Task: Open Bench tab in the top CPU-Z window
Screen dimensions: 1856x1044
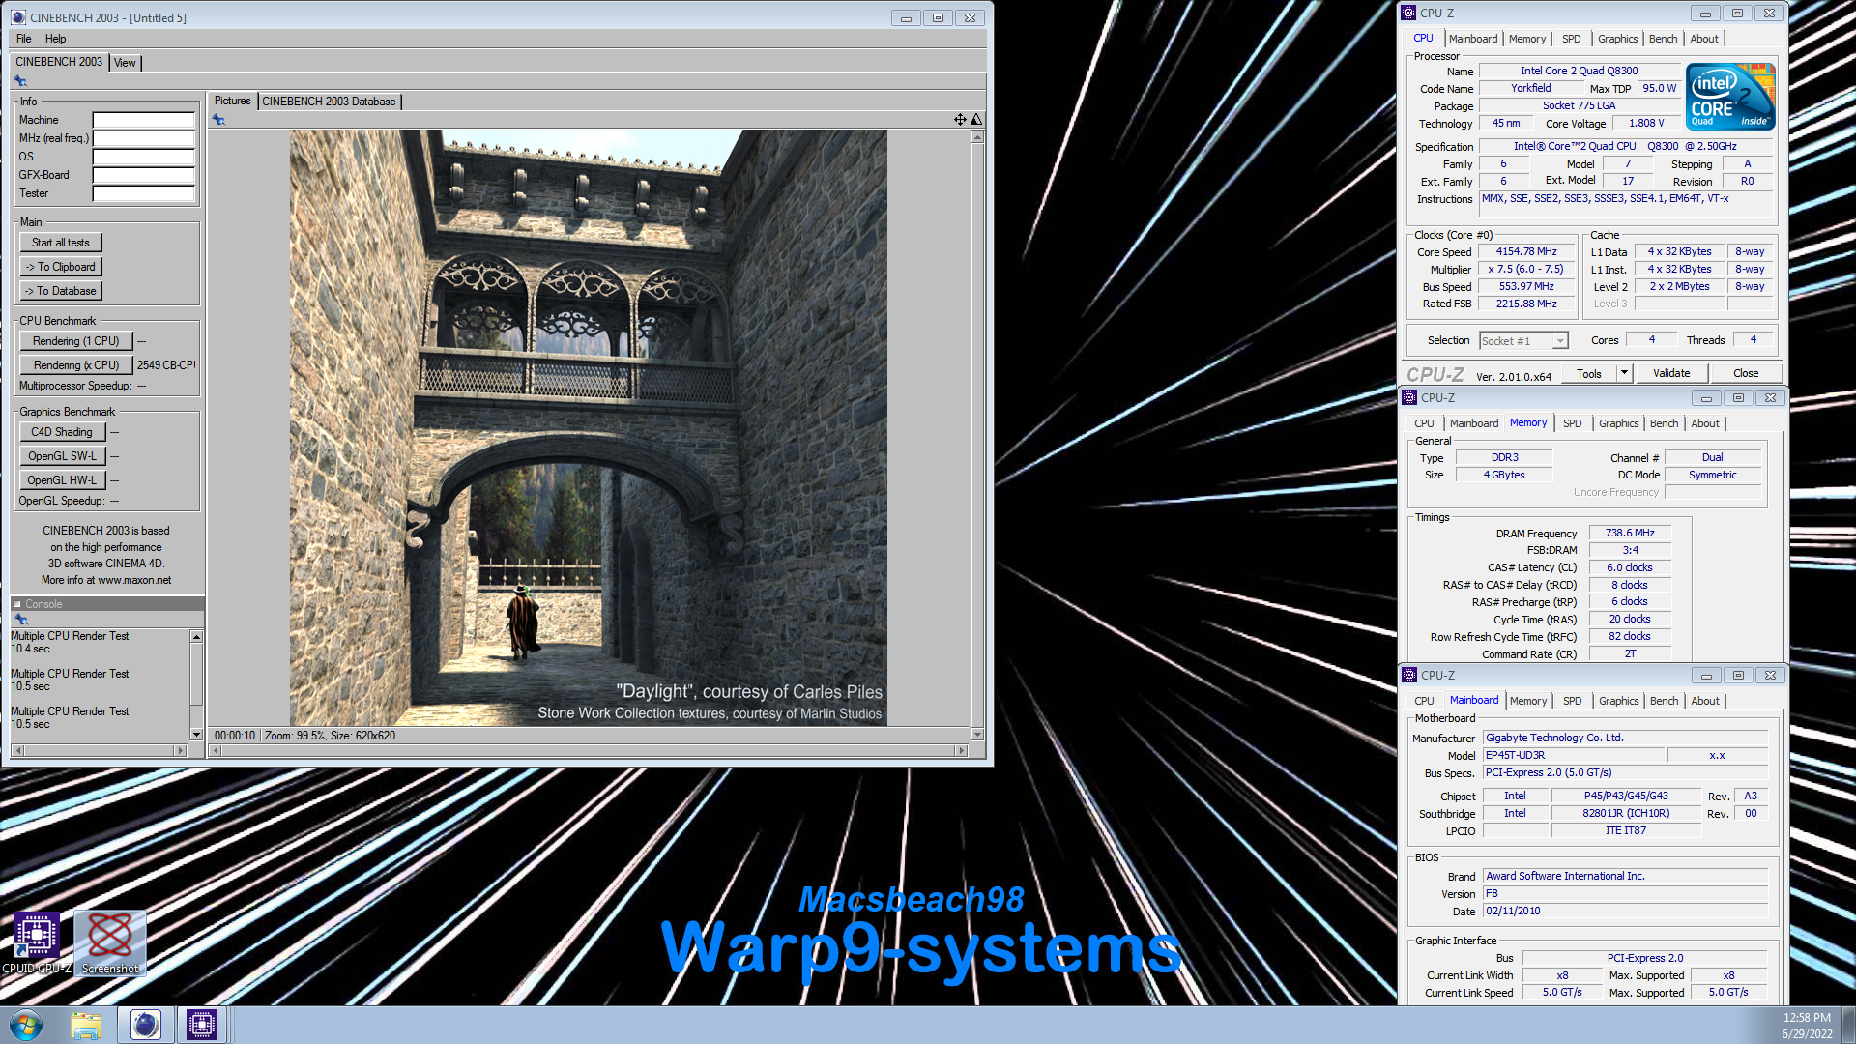Action: tap(1663, 39)
